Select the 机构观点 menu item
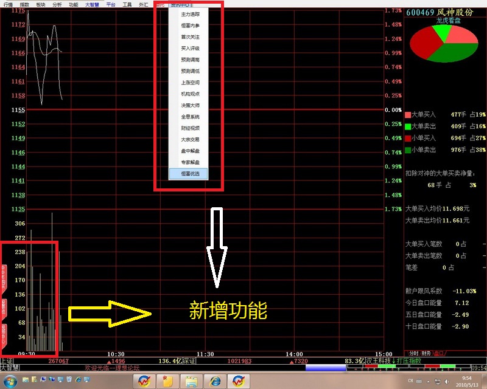 [189, 94]
